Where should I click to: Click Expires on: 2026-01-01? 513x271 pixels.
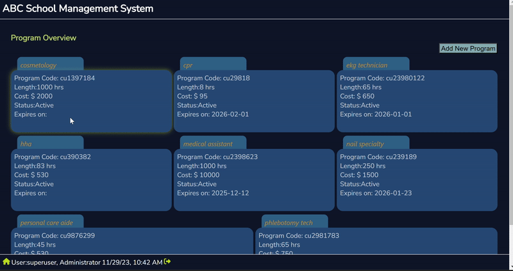pyautogui.click(x=376, y=114)
